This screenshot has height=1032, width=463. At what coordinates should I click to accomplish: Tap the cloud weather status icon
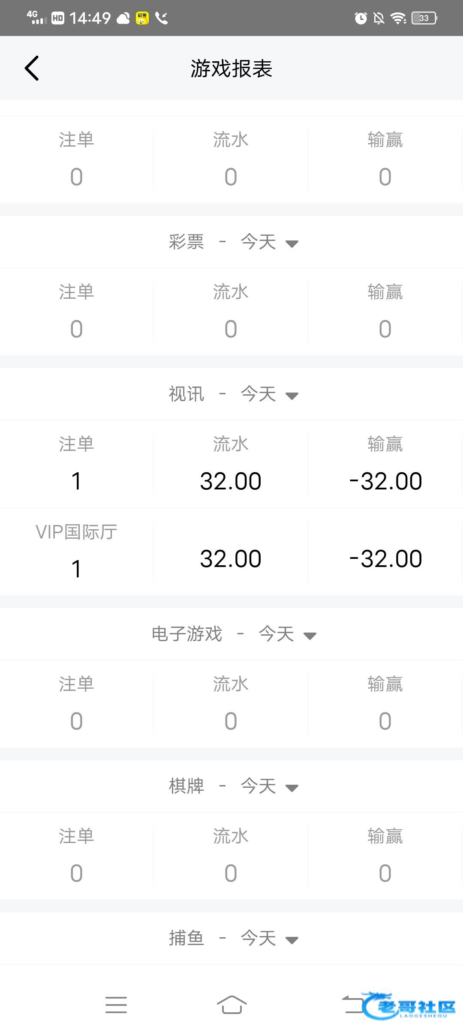(123, 18)
